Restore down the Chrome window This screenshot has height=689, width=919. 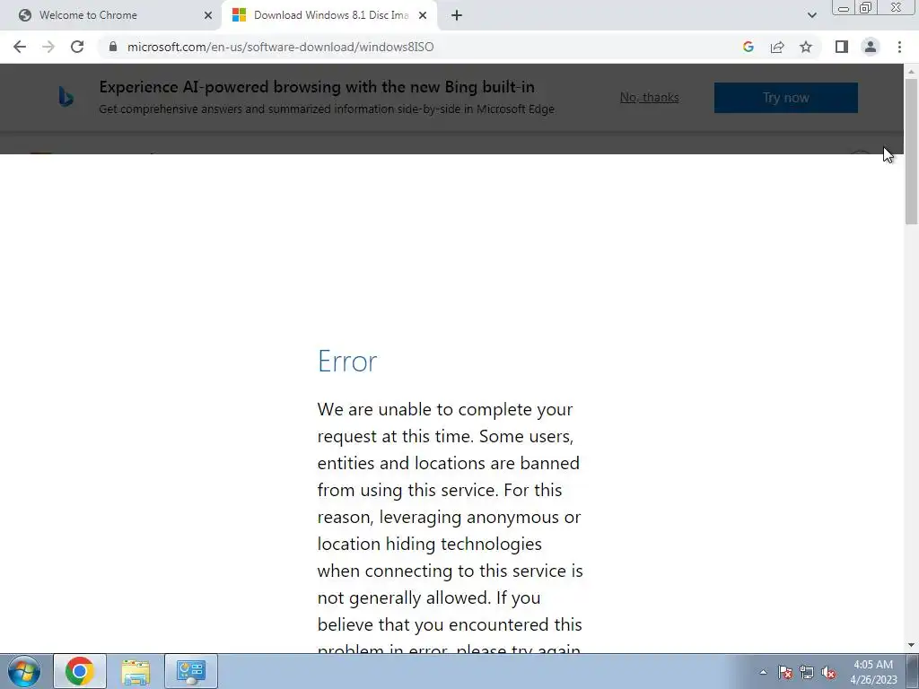click(865, 8)
